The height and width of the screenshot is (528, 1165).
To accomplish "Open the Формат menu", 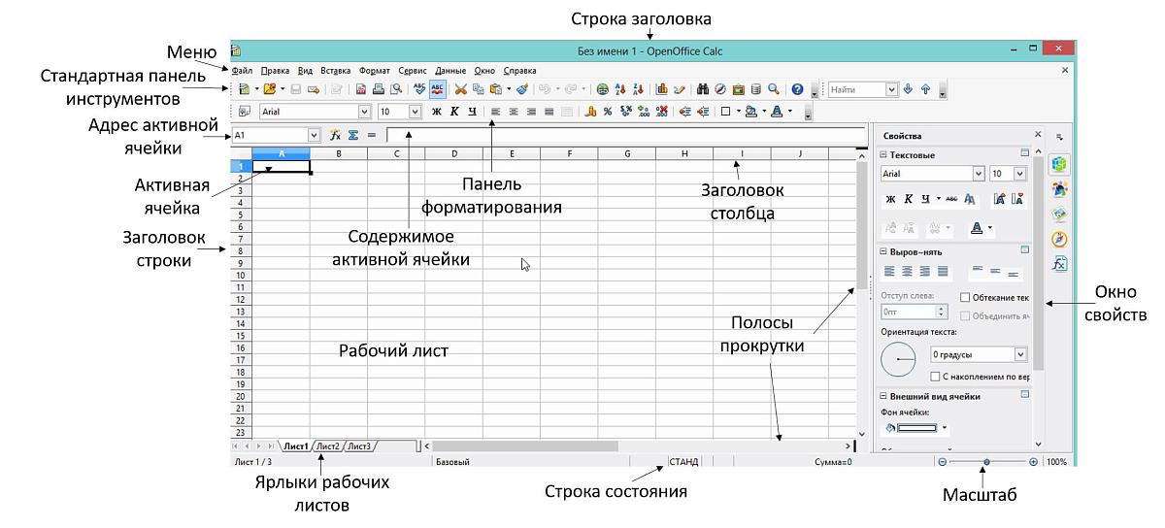I will (375, 70).
